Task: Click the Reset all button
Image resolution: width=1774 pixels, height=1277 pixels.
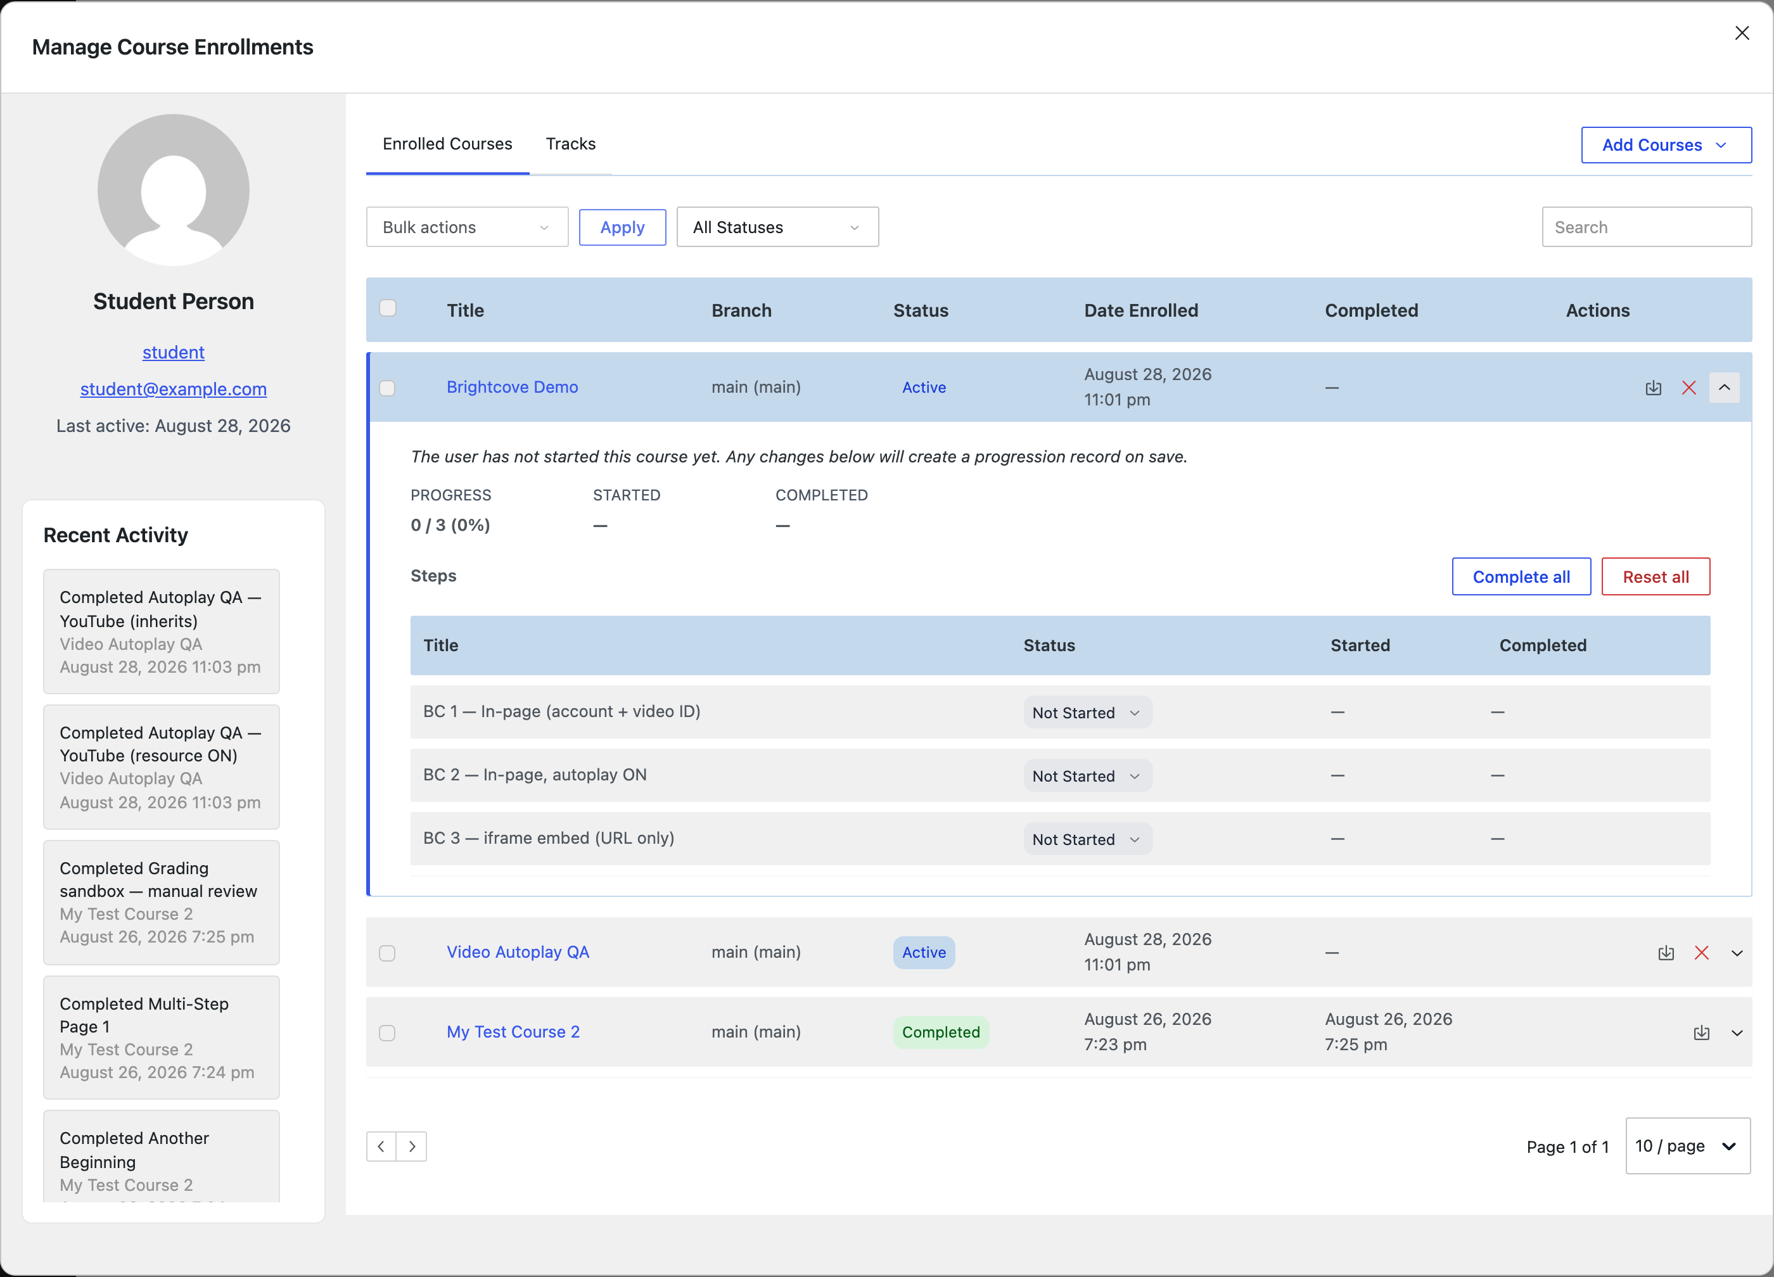Action: (1656, 576)
